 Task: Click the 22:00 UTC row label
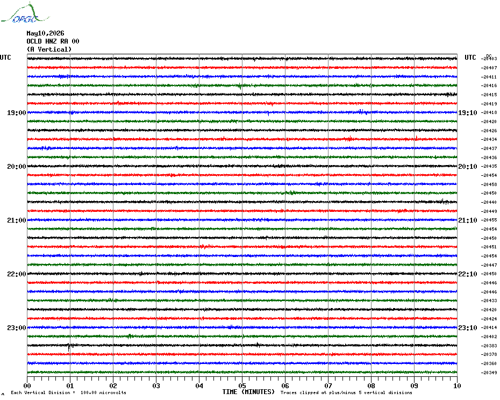point(16,274)
